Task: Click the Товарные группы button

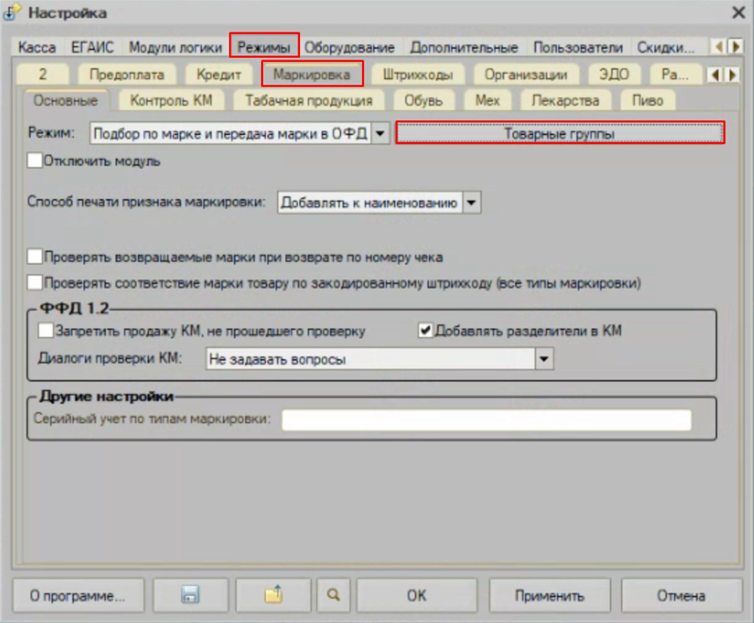Action: (559, 133)
